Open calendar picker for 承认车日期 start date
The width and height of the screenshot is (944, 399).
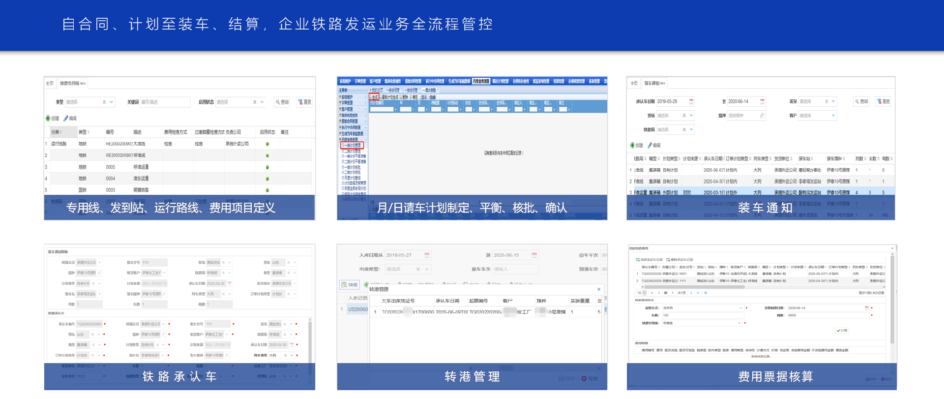click(x=691, y=101)
